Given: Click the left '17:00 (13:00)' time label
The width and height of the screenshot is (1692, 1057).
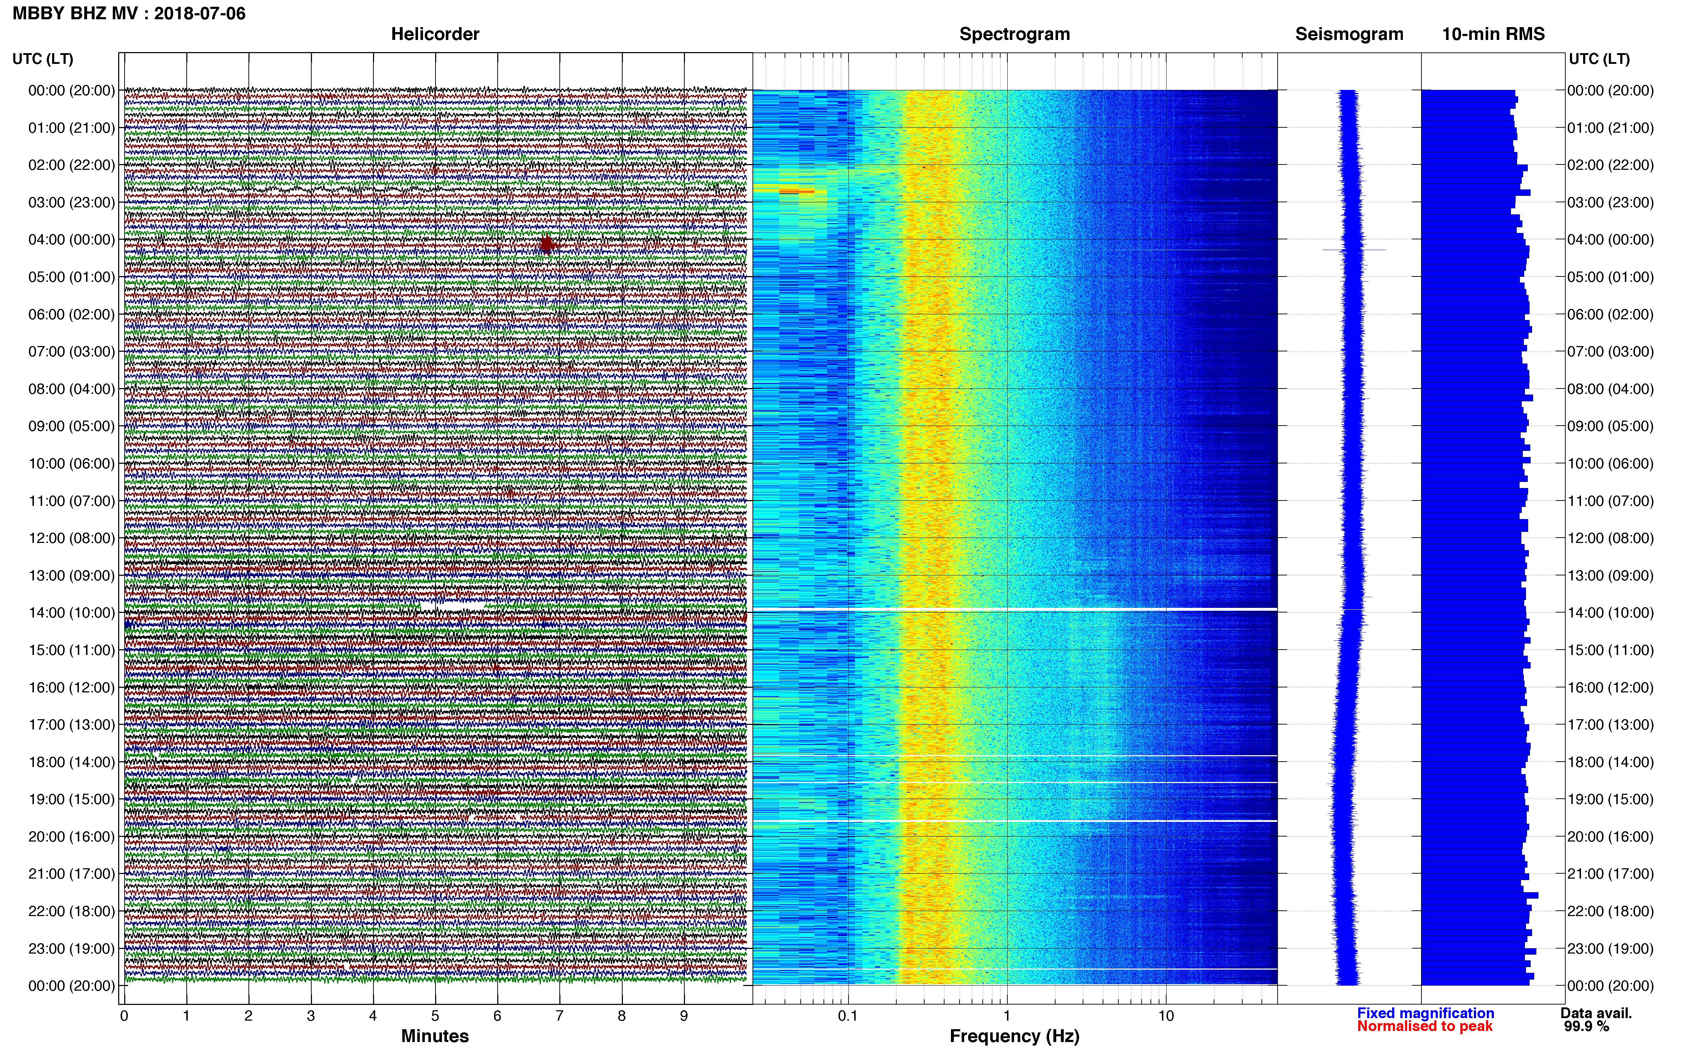Looking at the screenshot, I should (71, 725).
